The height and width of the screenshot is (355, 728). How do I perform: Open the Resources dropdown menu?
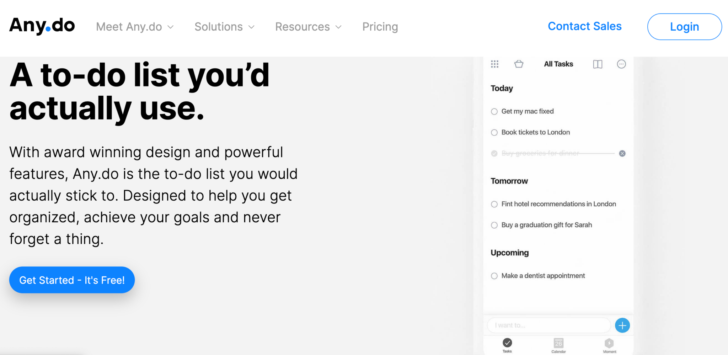point(308,27)
